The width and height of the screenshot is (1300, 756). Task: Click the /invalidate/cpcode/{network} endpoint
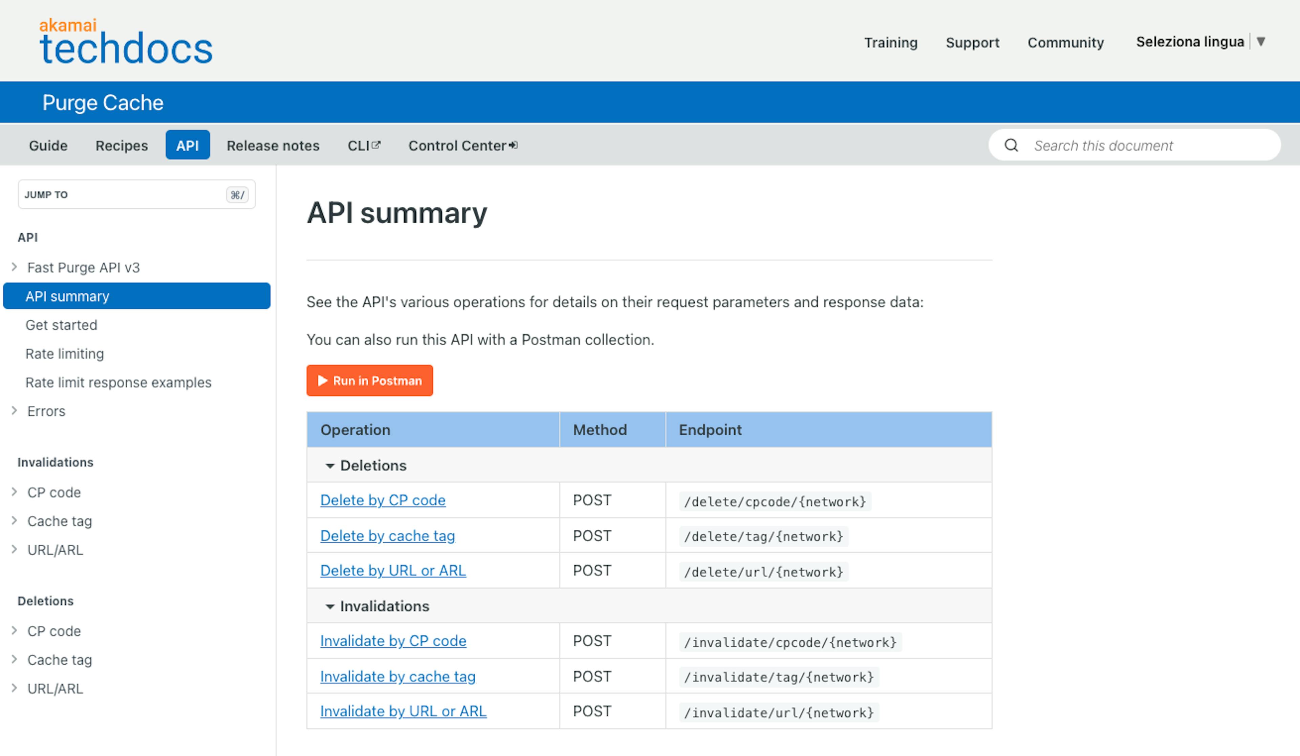click(790, 642)
